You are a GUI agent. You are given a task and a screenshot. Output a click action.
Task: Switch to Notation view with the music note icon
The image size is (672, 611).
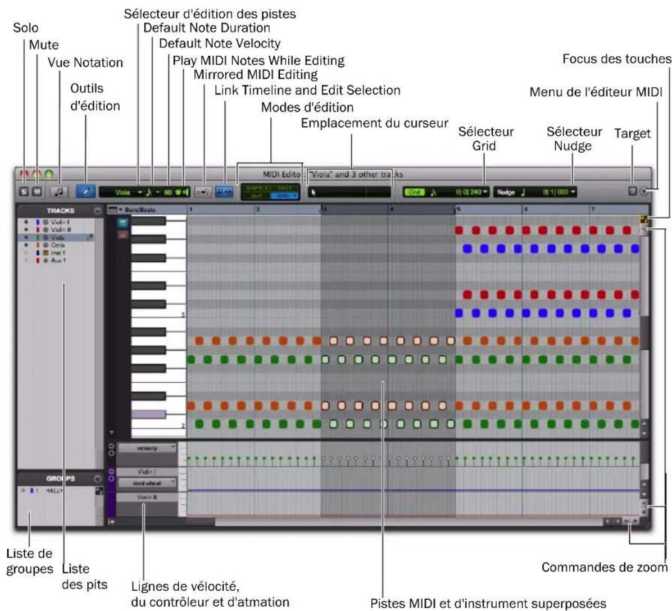pyautogui.click(x=59, y=192)
